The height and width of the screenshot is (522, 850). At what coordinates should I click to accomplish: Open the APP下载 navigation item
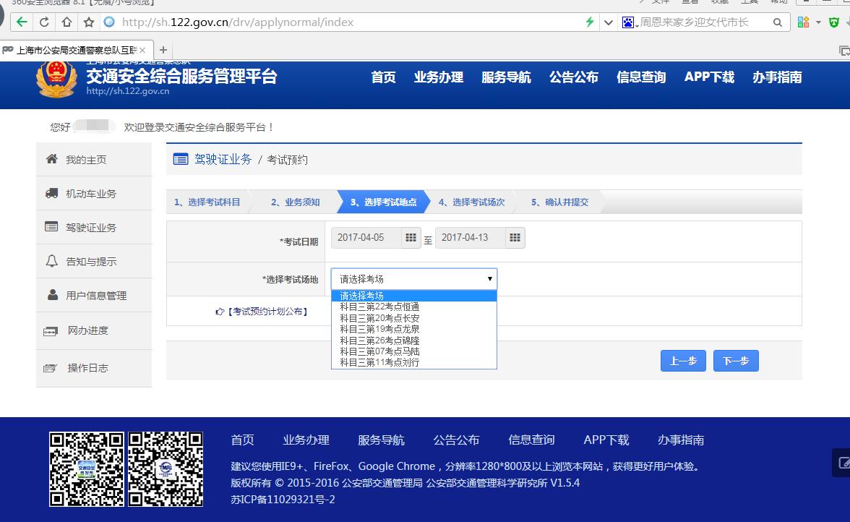pos(708,77)
